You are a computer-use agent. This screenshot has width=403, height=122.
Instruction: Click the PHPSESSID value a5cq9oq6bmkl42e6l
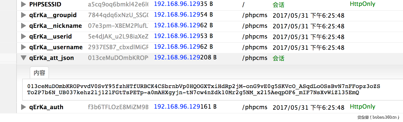click(118, 4)
